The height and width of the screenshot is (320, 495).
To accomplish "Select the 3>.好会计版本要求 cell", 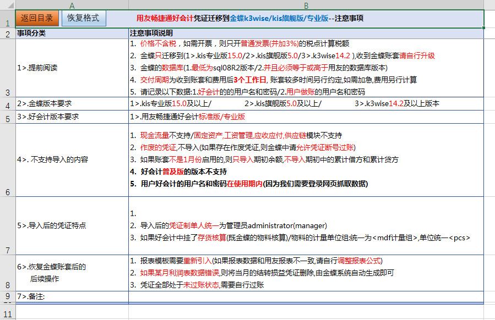I will [72, 117].
